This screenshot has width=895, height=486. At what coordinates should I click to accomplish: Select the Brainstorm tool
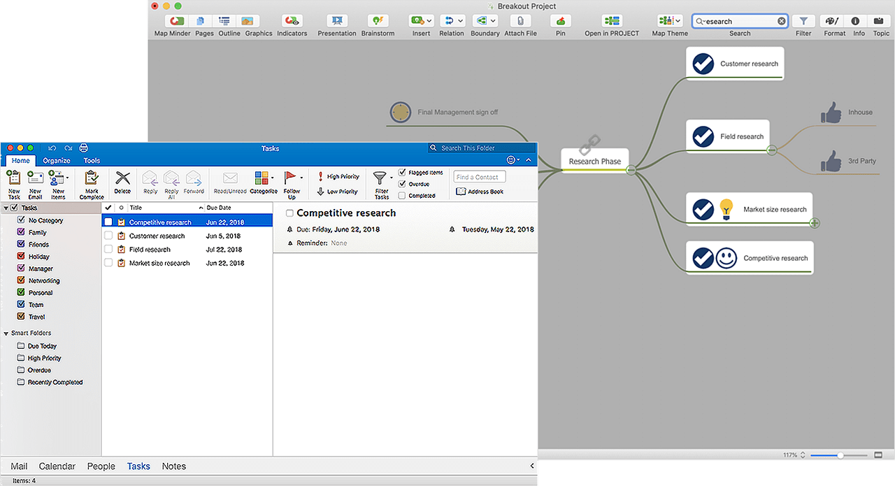(378, 22)
